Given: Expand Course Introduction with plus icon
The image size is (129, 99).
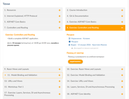Looking at the screenshot, I should [122, 10].
